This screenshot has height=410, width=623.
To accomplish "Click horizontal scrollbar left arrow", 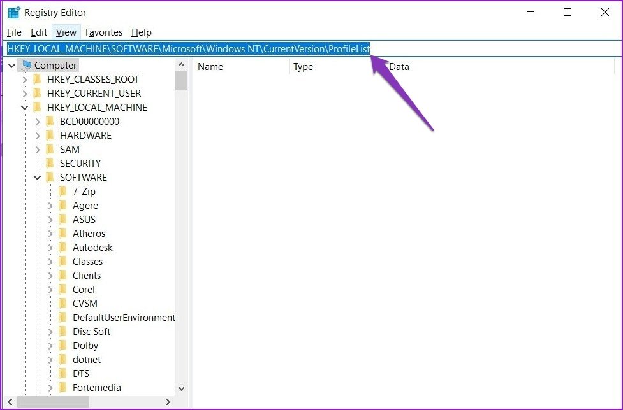I will click(x=10, y=402).
